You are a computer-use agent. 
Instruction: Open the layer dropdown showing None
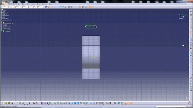point(41,7)
